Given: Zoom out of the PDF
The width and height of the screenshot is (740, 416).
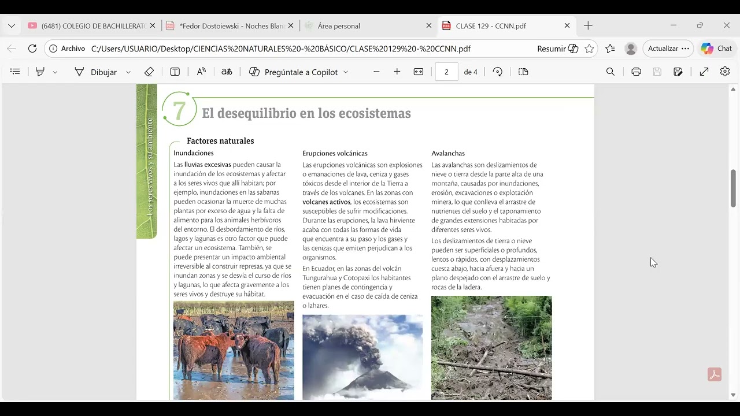Looking at the screenshot, I should click(376, 72).
